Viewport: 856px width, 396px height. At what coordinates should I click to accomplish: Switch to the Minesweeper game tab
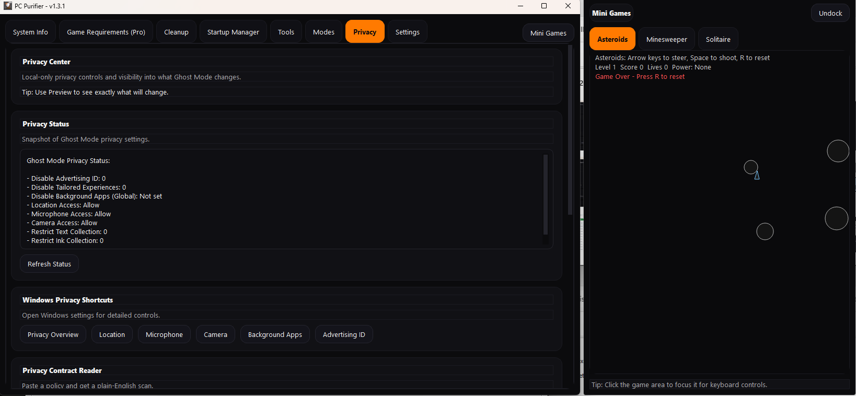(666, 39)
